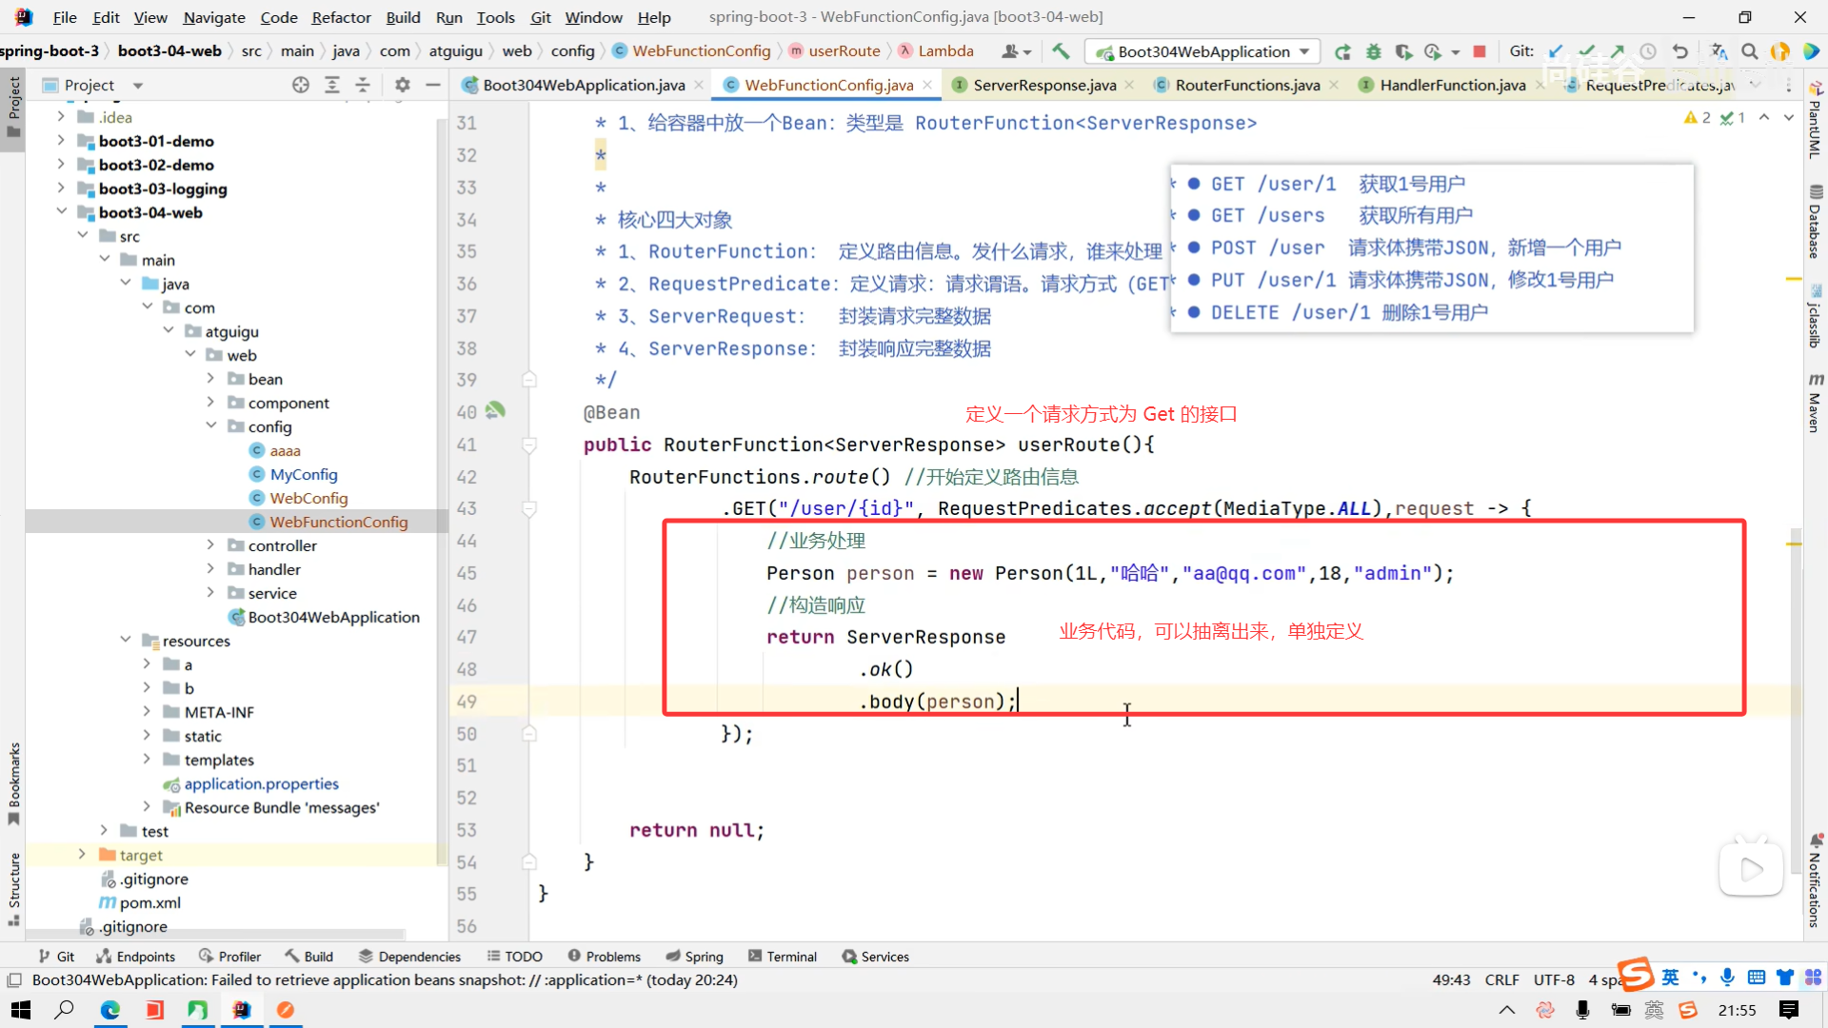Open the Boot304WebApplication run configuration dropdown

coord(1203,51)
